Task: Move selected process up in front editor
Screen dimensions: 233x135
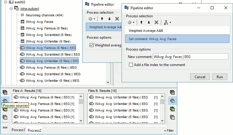Action: pos(141,22)
